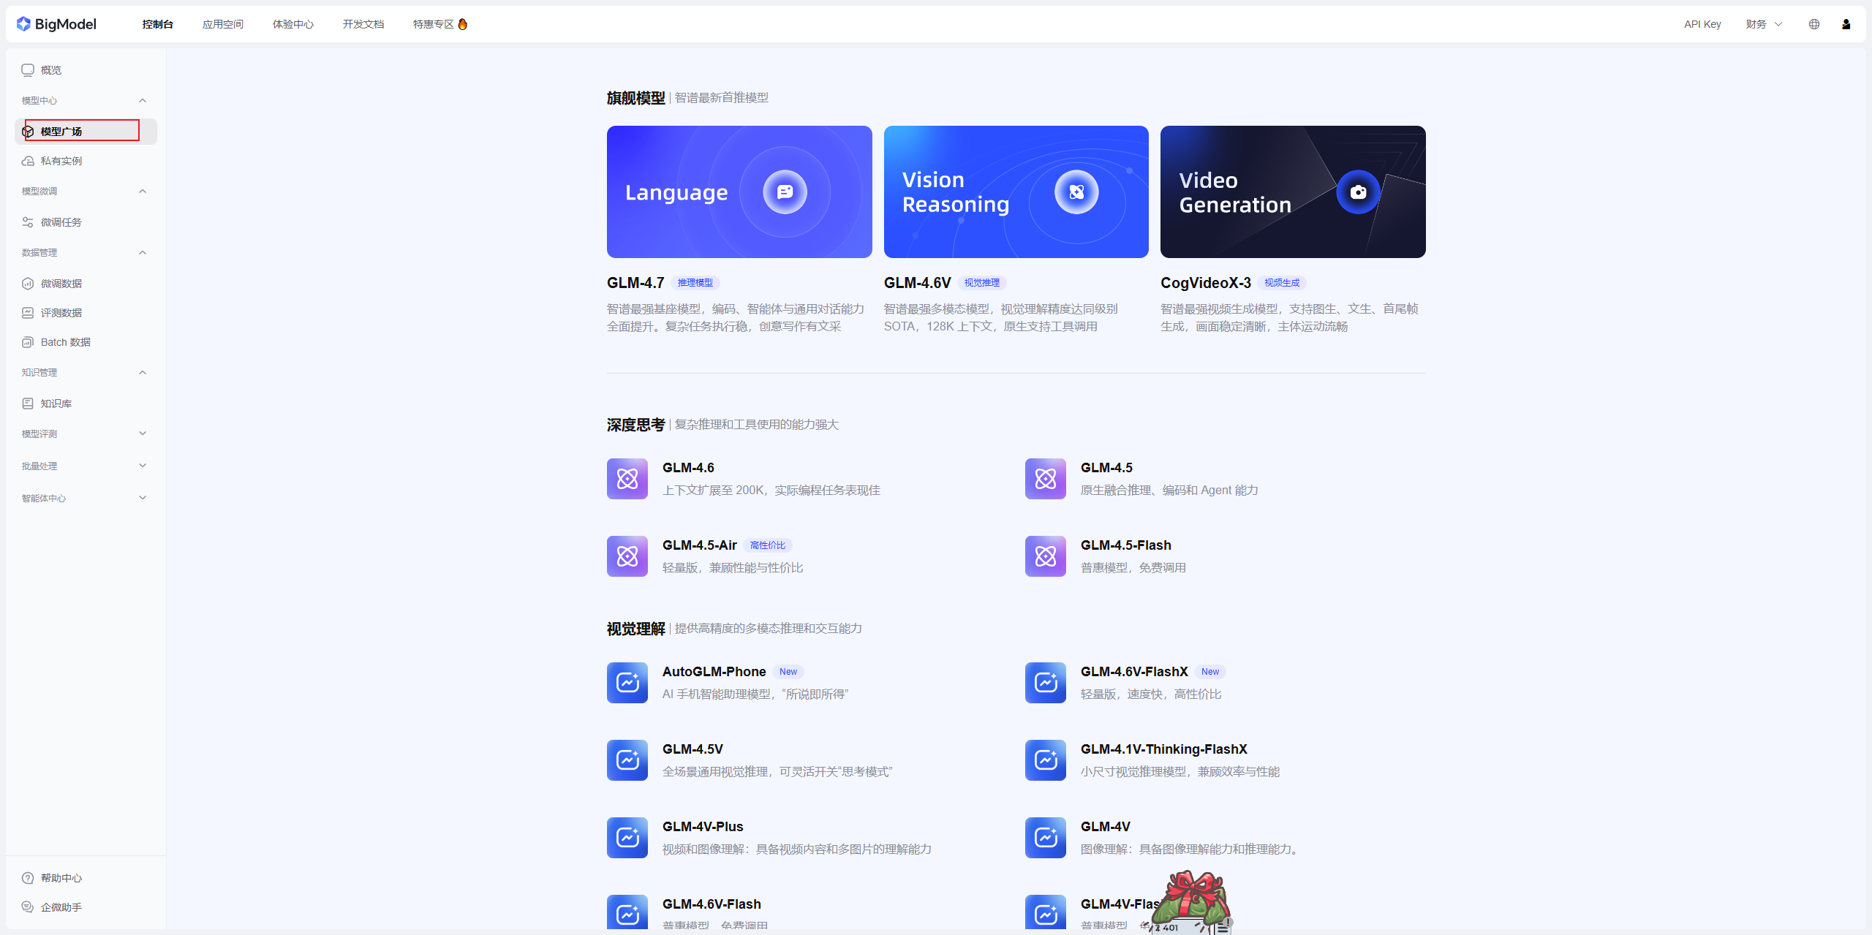Viewport: 1872px width, 935px height.
Task: Collapse the 模型中心 sidebar section
Action: coord(143,101)
